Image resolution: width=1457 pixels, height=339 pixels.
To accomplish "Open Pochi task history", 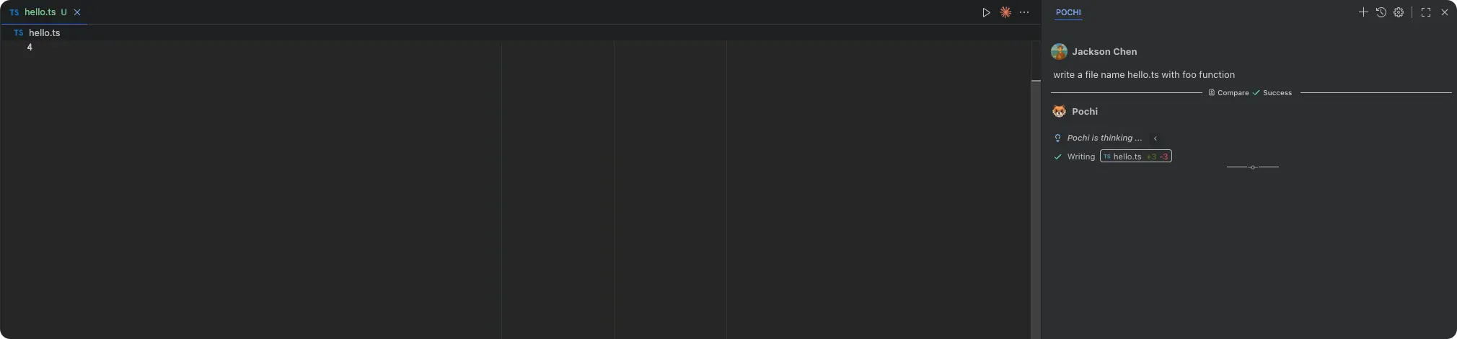I will [1381, 12].
